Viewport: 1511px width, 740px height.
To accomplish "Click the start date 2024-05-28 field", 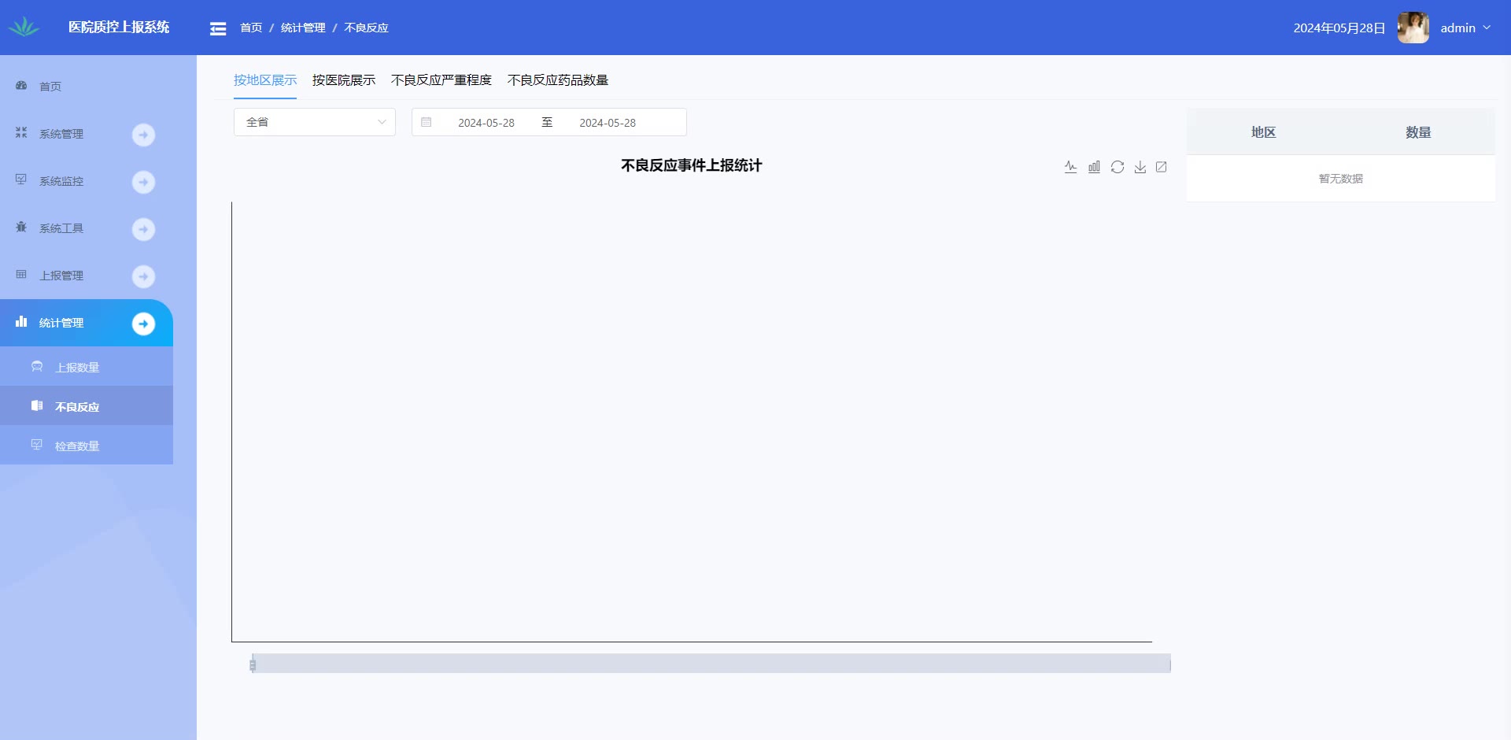I will pos(486,123).
